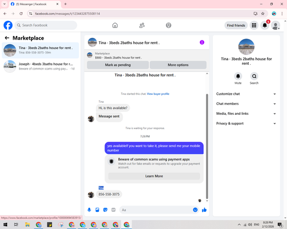Screen dimensions: 287x229
Task: Click the Find friends button
Action: [236, 25]
